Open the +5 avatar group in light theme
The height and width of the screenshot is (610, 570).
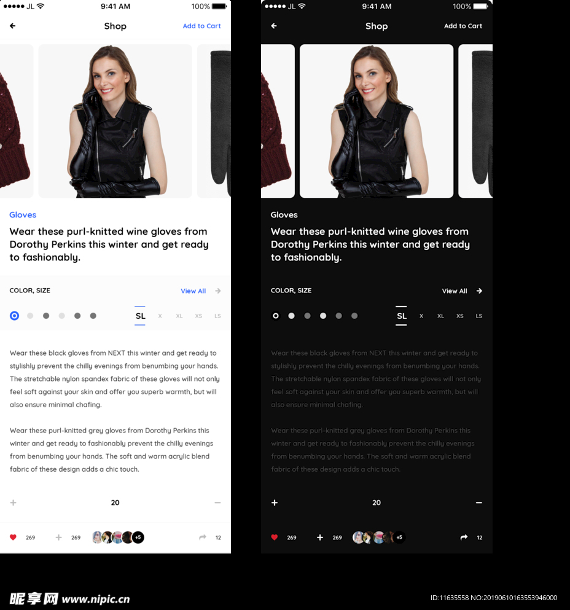coord(138,538)
